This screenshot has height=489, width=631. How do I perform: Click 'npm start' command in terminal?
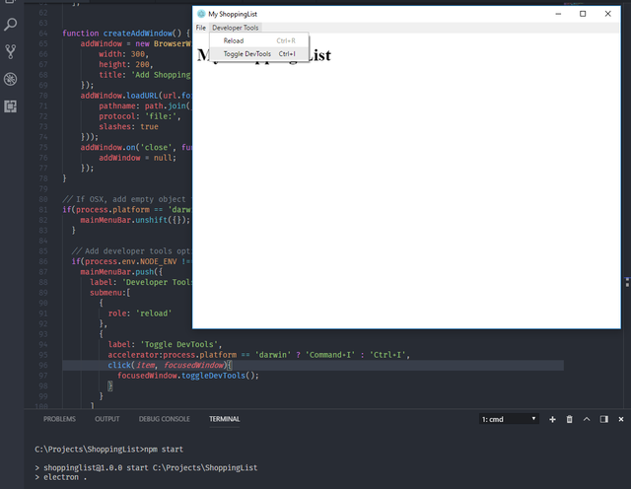(x=164, y=450)
